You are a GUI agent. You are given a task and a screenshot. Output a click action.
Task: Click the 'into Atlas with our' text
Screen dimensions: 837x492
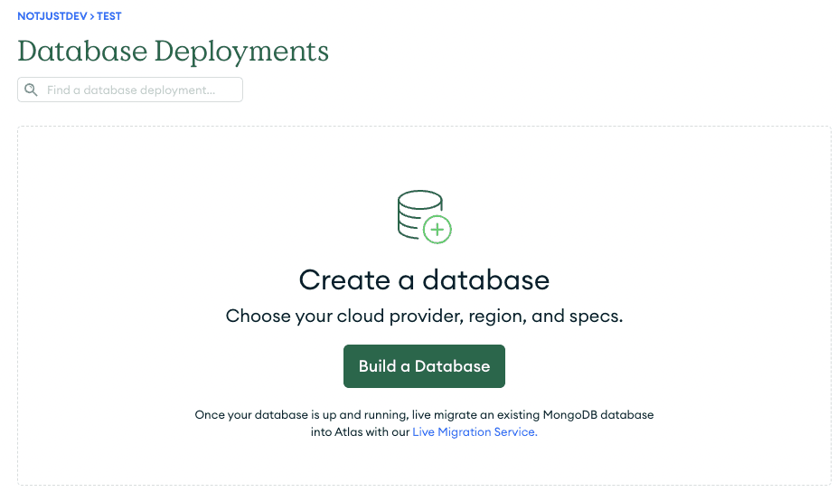[360, 432]
